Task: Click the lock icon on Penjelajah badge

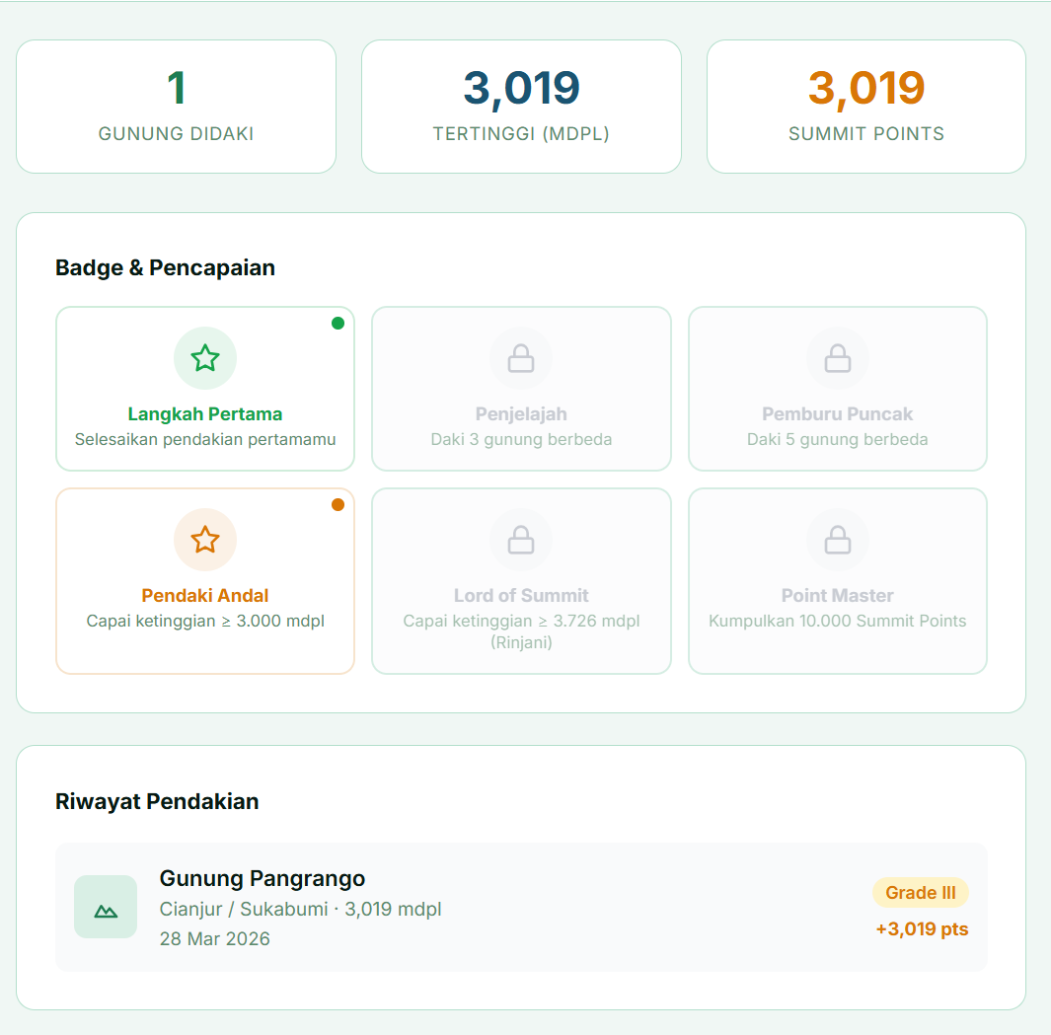Action: click(x=521, y=358)
